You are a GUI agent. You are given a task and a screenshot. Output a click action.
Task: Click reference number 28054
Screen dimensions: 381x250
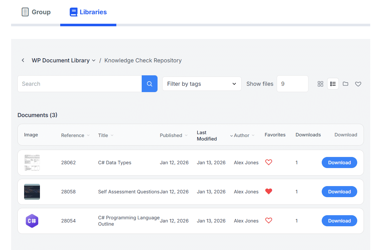(68, 221)
